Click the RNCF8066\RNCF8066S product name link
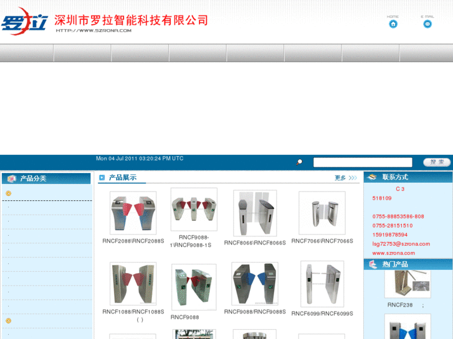453x339 pixels. click(255, 243)
